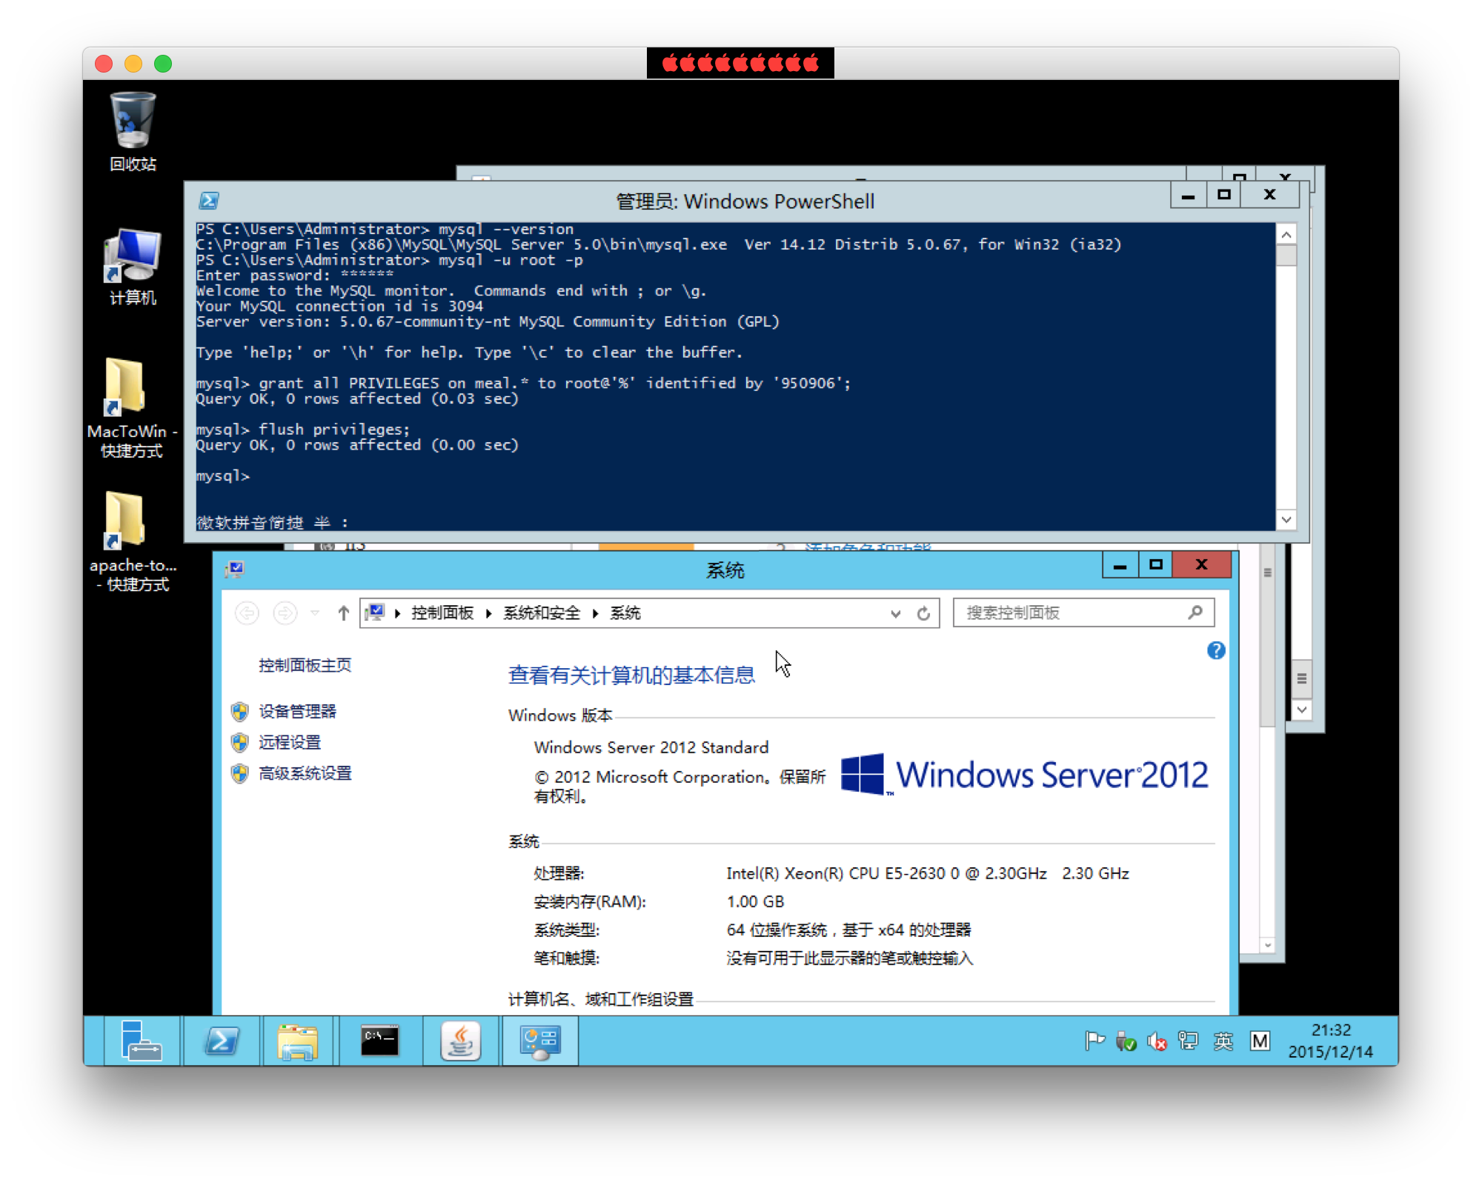Expand breadcrumb arrow after 系统和安全

pos(595,613)
